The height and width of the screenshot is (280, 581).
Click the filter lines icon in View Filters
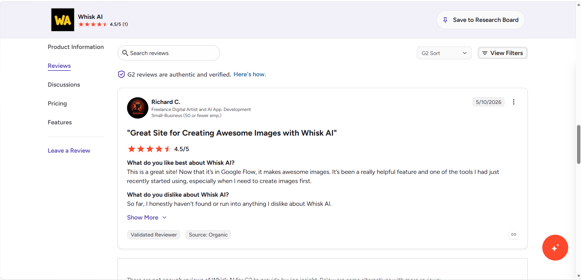pos(485,53)
